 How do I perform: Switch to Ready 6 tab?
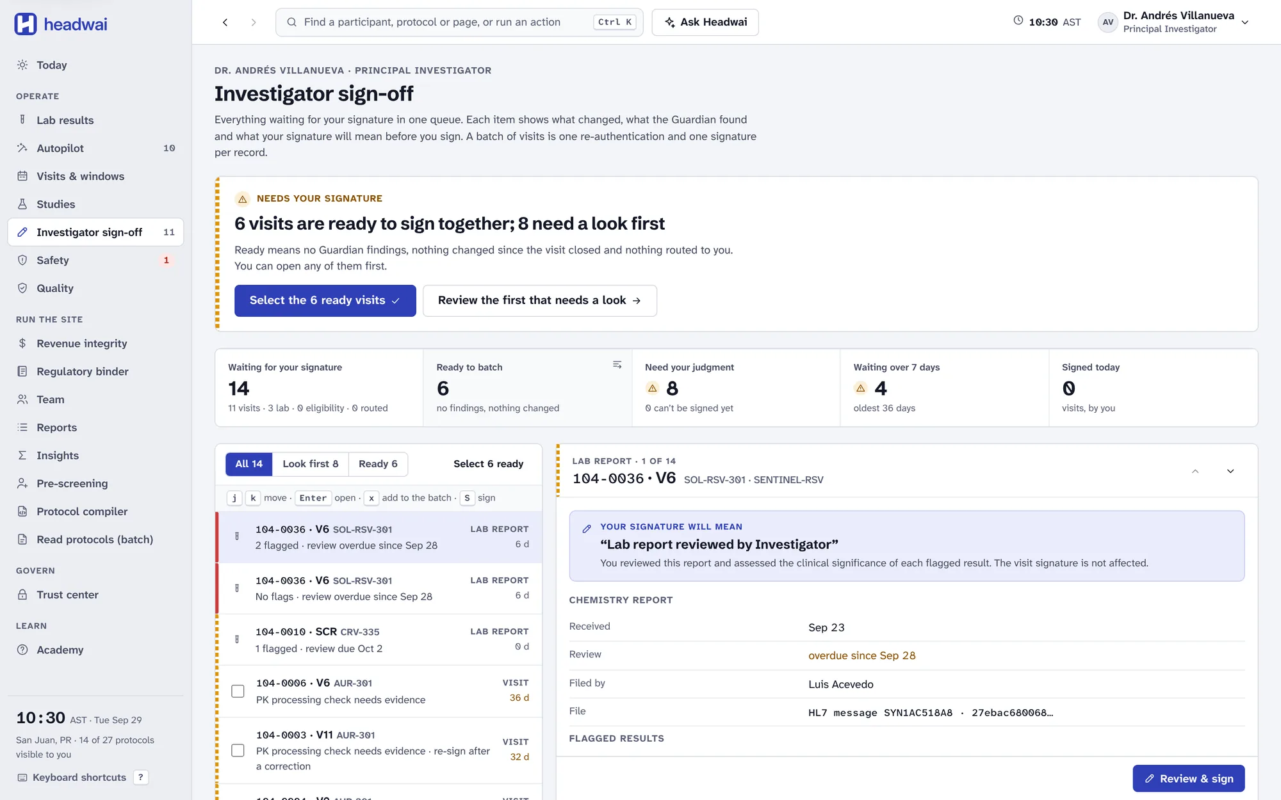[378, 464]
